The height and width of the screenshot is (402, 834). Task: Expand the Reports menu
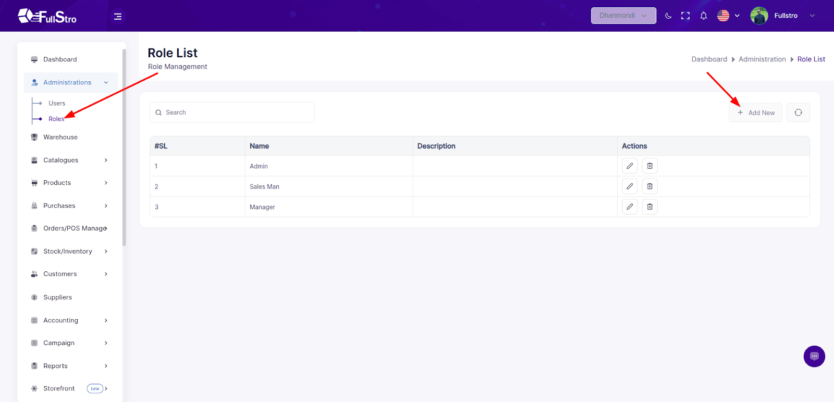[71, 366]
